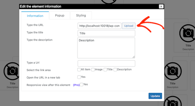Check the Description link area checkbox
This screenshot has height=106, width=195.
click(115, 70)
